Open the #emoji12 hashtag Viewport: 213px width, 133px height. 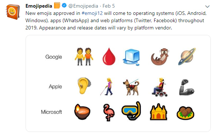pos(92,13)
